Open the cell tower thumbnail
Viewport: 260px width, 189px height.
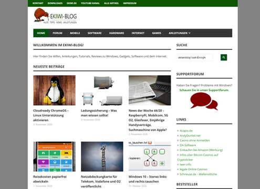point(102,156)
